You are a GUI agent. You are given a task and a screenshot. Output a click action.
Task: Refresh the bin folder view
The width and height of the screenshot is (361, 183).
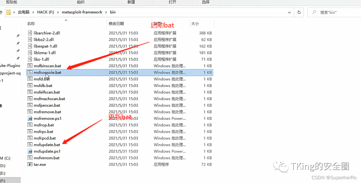click(299, 12)
